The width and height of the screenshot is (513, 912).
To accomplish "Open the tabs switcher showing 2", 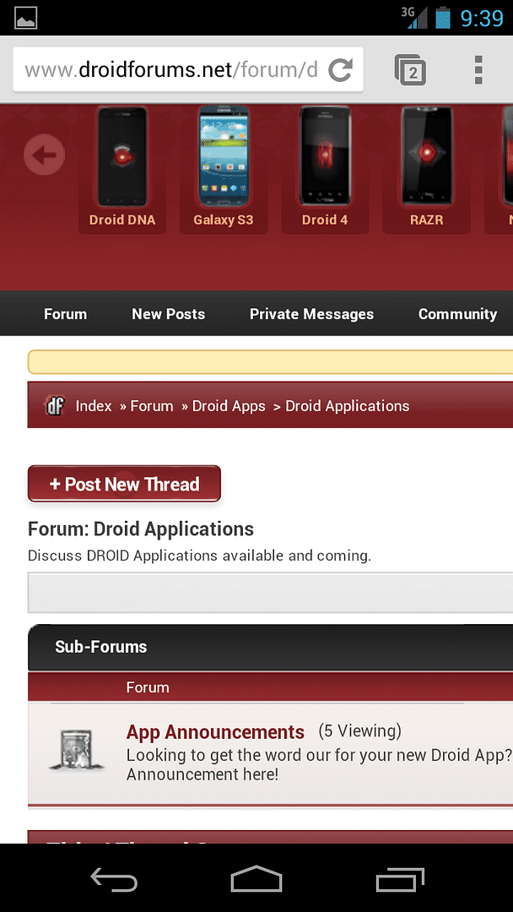I will pyautogui.click(x=410, y=70).
